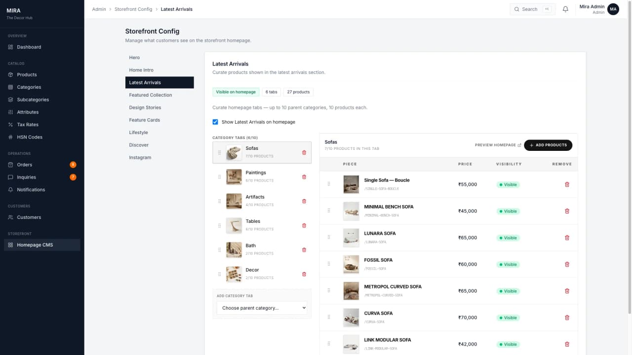Open HSN Codes in the sidebar

(42, 137)
